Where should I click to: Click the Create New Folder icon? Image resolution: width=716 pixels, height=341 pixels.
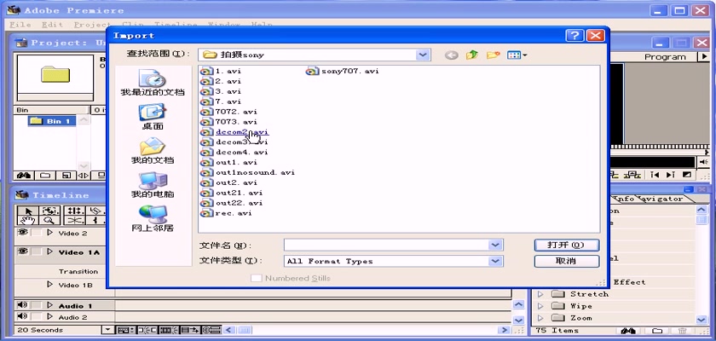(493, 55)
